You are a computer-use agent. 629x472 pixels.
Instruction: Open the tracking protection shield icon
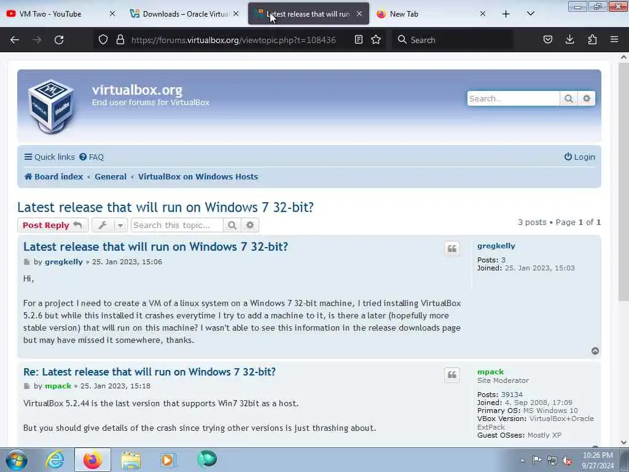(x=103, y=40)
